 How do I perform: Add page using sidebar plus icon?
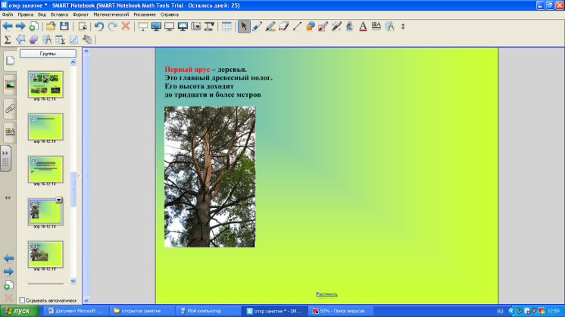pyautogui.click(x=8, y=285)
